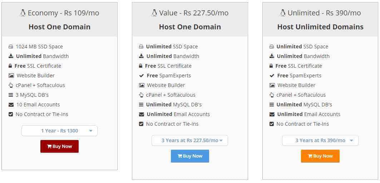Open the 3 Years at Rs 227.50/mo dropdown
Image resolution: width=380 pixels, height=183 pixels.
coord(190,140)
